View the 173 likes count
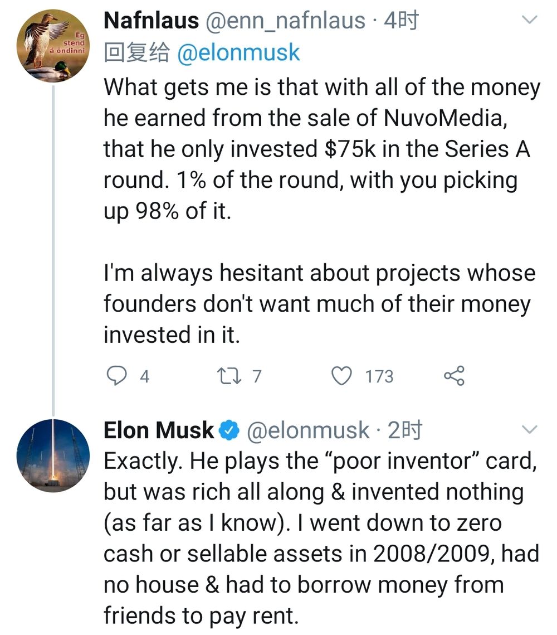This screenshot has height=635, width=557. (379, 377)
